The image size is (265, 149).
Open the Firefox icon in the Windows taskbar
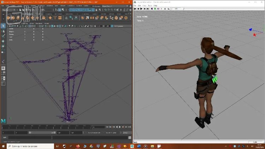(x=78, y=146)
